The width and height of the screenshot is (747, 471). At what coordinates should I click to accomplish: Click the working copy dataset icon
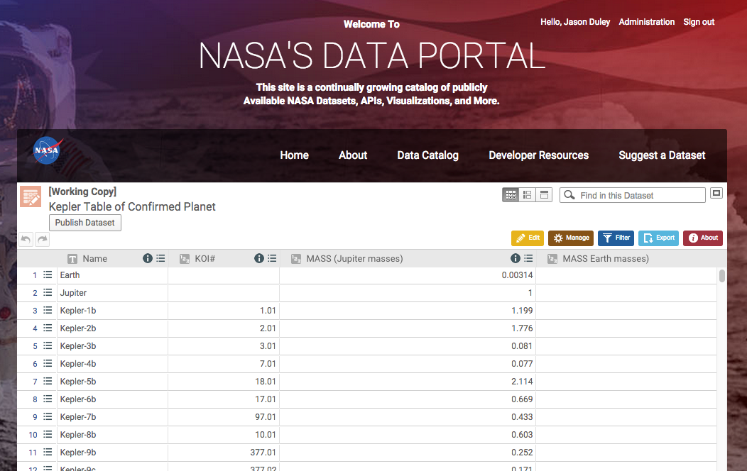coord(31,196)
